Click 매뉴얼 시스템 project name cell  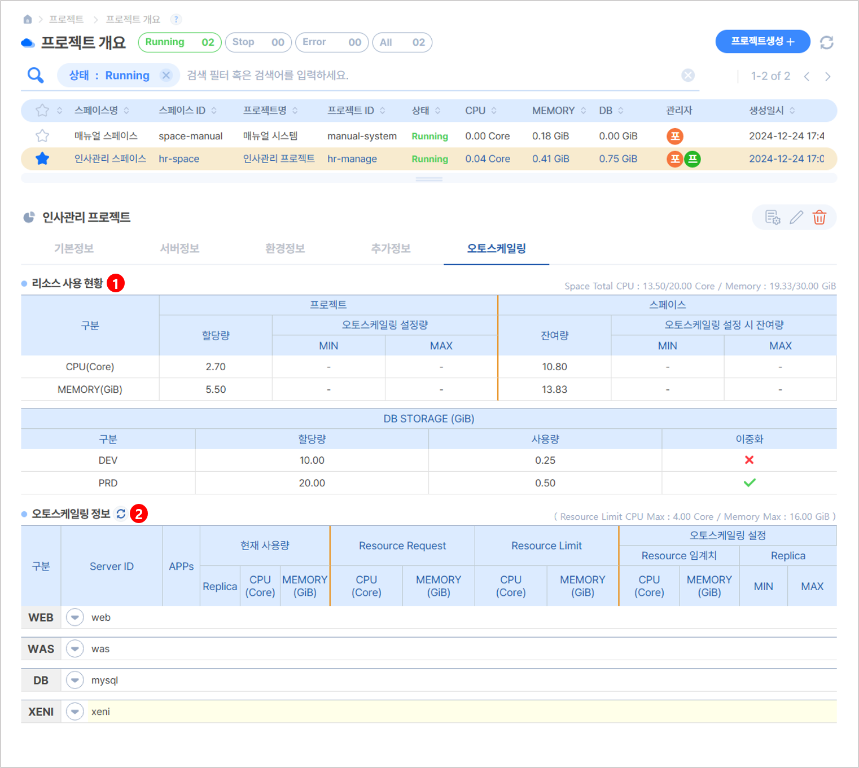coord(270,136)
